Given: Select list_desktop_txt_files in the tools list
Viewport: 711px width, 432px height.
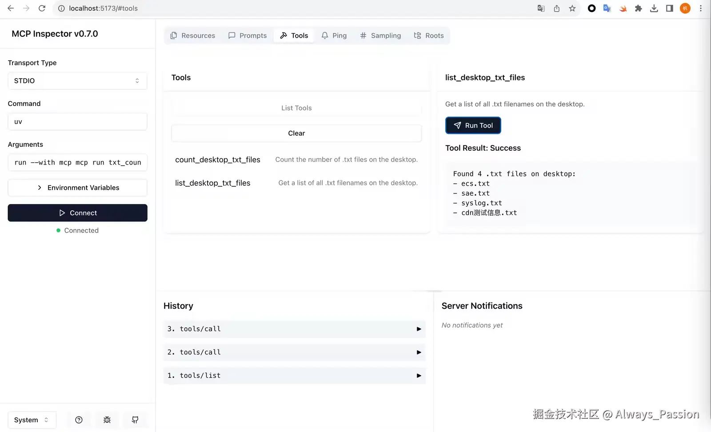Looking at the screenshot, I should 296,183.
